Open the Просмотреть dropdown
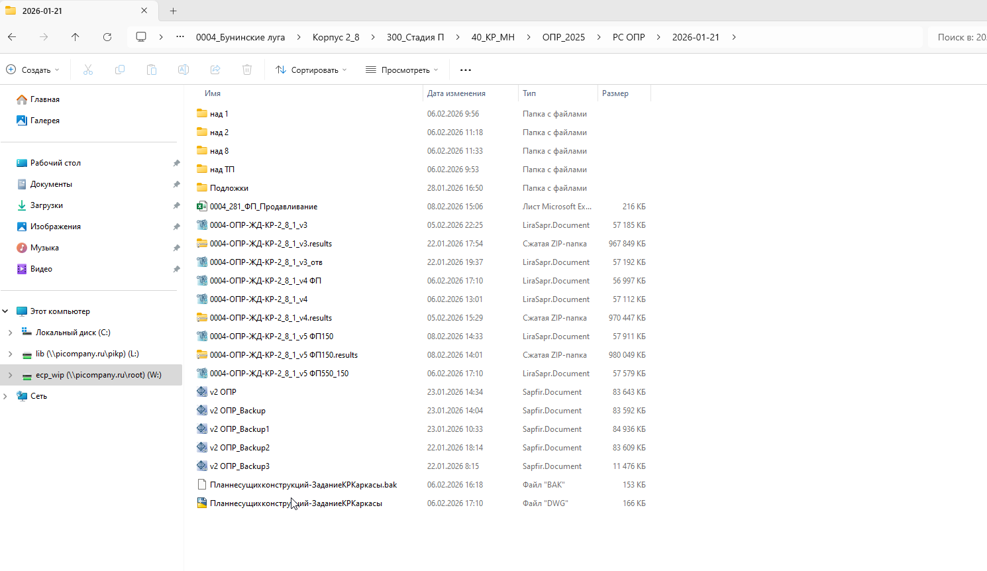987x571 pixels. [x=402, y=70]
